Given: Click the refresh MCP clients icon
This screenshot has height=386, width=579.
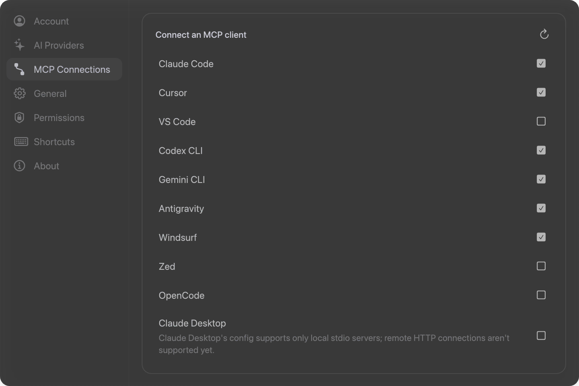Looking at the screenshot, I should pyautogui.click(x=544, y=35).
